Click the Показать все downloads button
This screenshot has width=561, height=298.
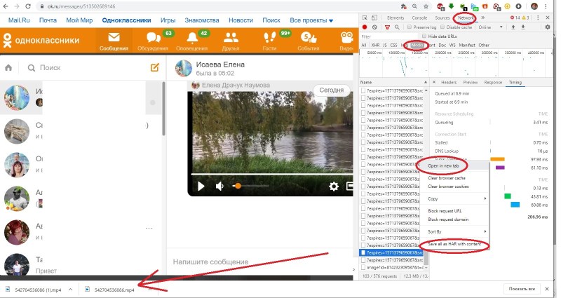pos(521,289)
